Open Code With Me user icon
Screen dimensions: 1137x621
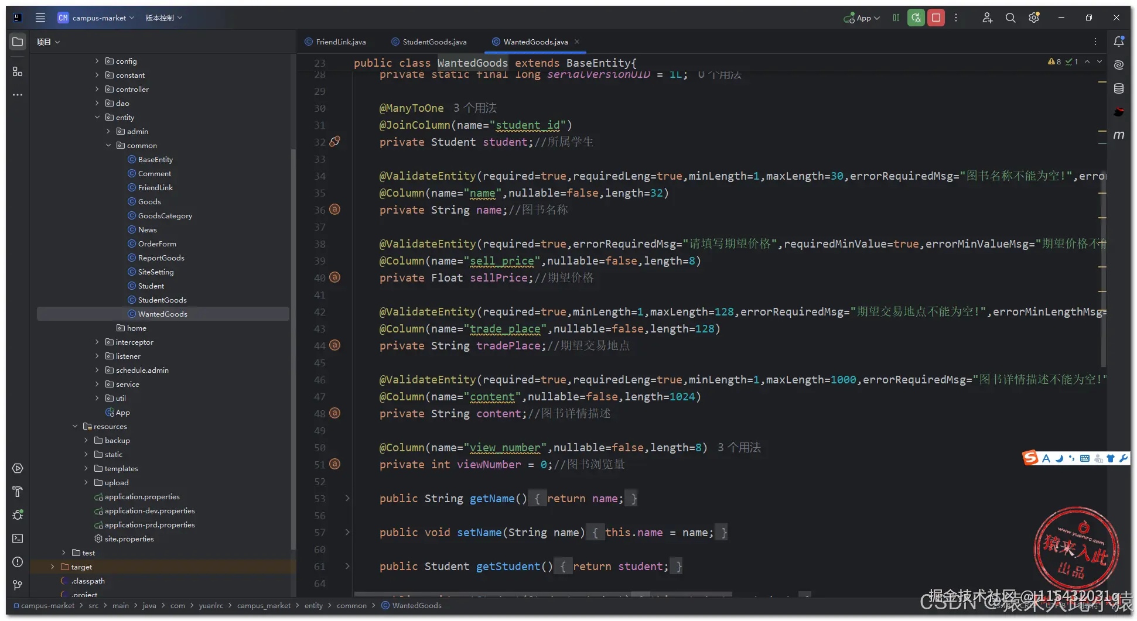(987, 18)
